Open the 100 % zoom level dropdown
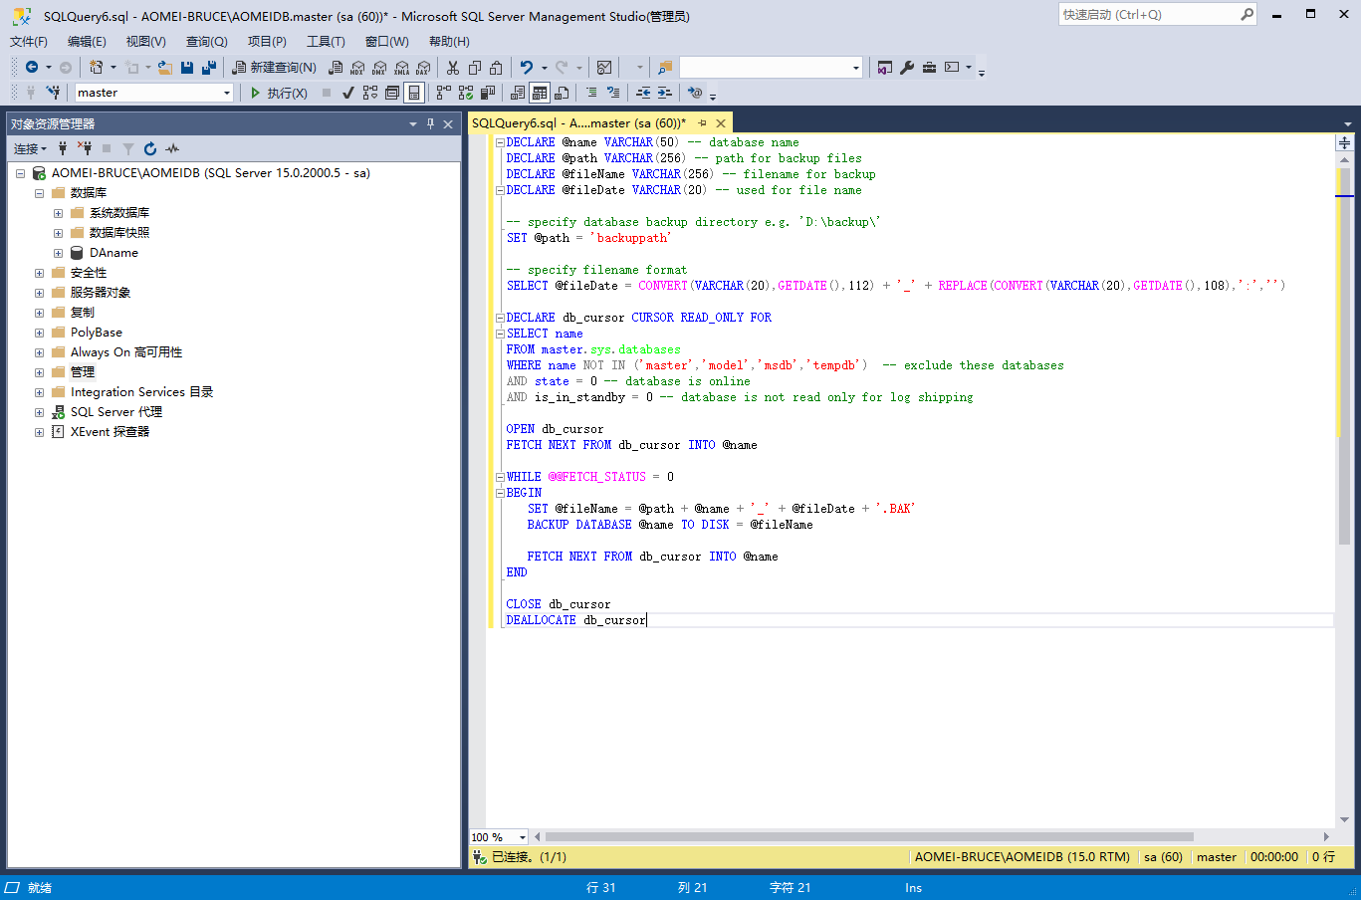Screen dimensions: 1361x900 point(522,837)
